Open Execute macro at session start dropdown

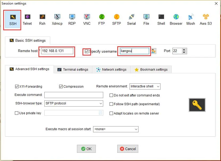[x=116, y=129]
